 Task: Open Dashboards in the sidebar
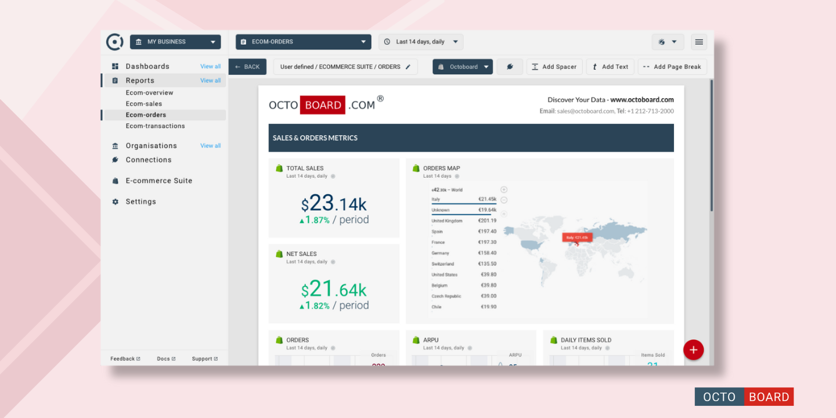point(147,66)
